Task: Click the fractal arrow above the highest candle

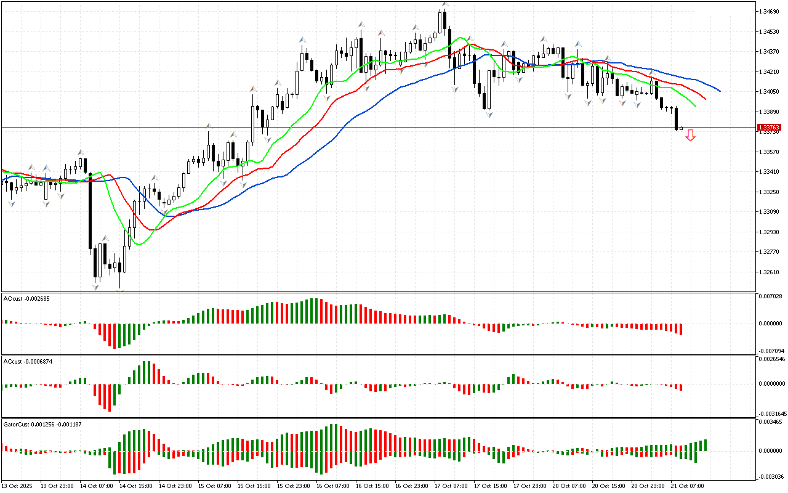Action: (444, 5)
